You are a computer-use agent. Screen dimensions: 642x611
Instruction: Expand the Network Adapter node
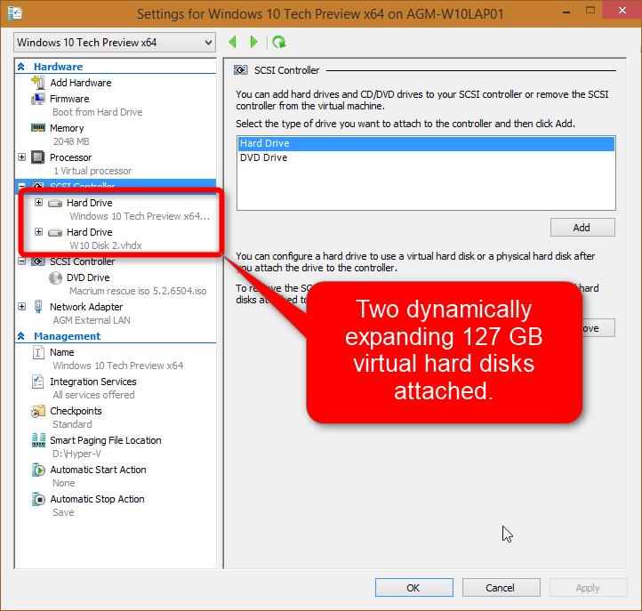(22, 306)
